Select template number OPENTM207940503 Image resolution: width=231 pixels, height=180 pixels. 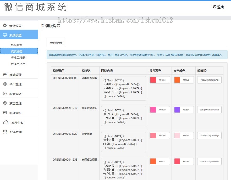point(65,78)
